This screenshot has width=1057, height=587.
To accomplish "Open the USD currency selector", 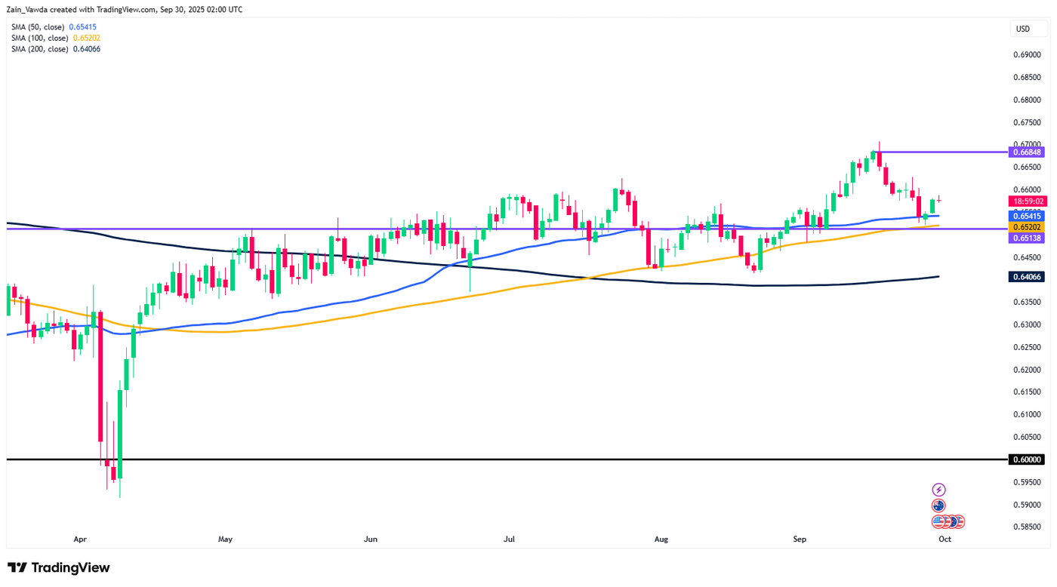I will [1028, 29].
